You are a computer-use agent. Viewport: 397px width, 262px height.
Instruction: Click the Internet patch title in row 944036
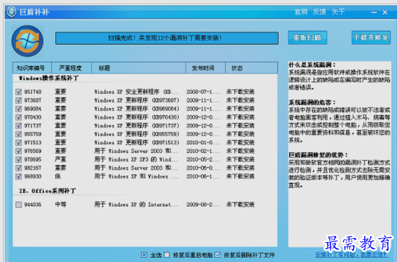[x=137, y=204]
